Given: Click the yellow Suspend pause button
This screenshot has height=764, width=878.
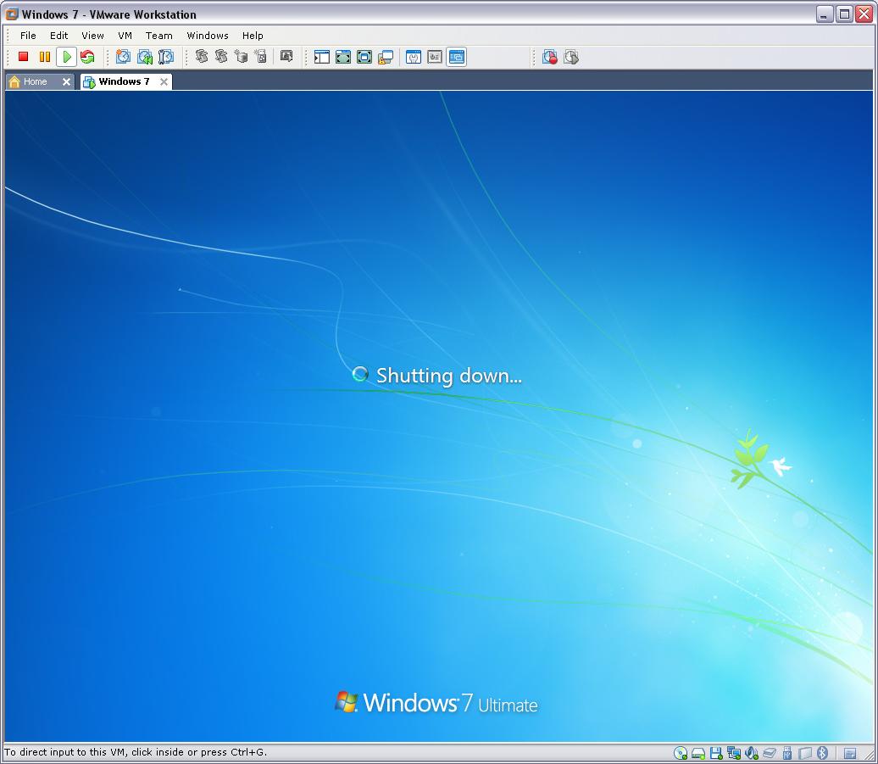Looking at the screenshot, I should pyautogui.click(x=45, y=57).
